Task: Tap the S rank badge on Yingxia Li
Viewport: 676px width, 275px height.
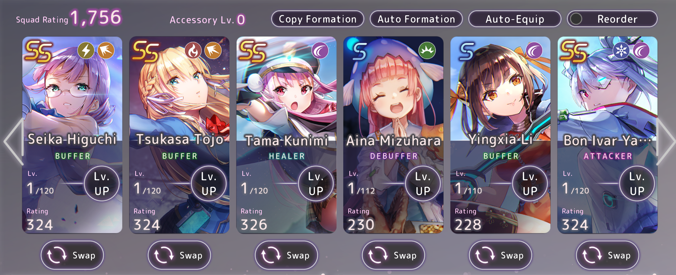Action: [x=467, y=51]
